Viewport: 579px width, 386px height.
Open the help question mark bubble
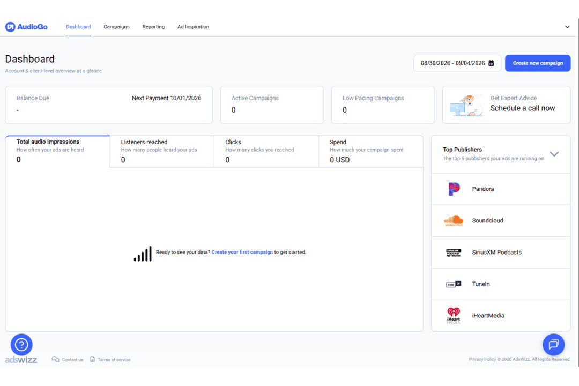tap(21, 345)
